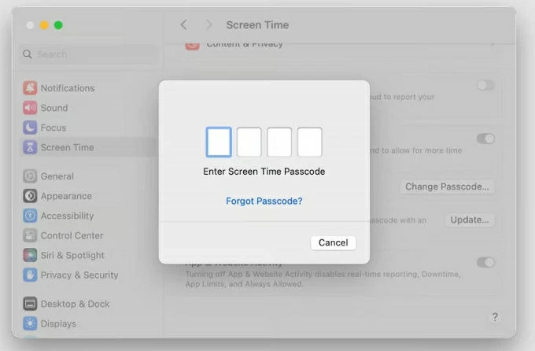Image resolution: width=535 pixels, height=351 pixels.
Task: Open Siri & Spotlight icon
Action: pyautogui.click(x=30, y=255)
